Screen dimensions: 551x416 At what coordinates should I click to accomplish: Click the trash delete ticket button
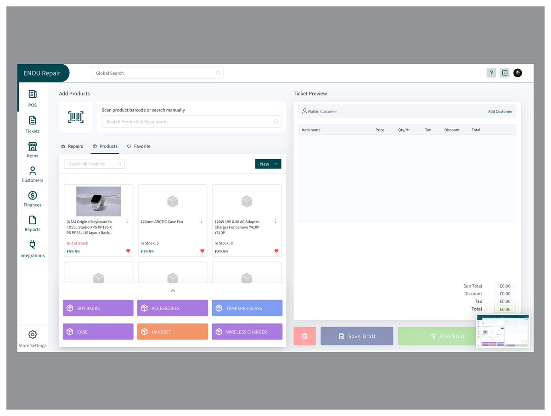(x=304, y=336)
